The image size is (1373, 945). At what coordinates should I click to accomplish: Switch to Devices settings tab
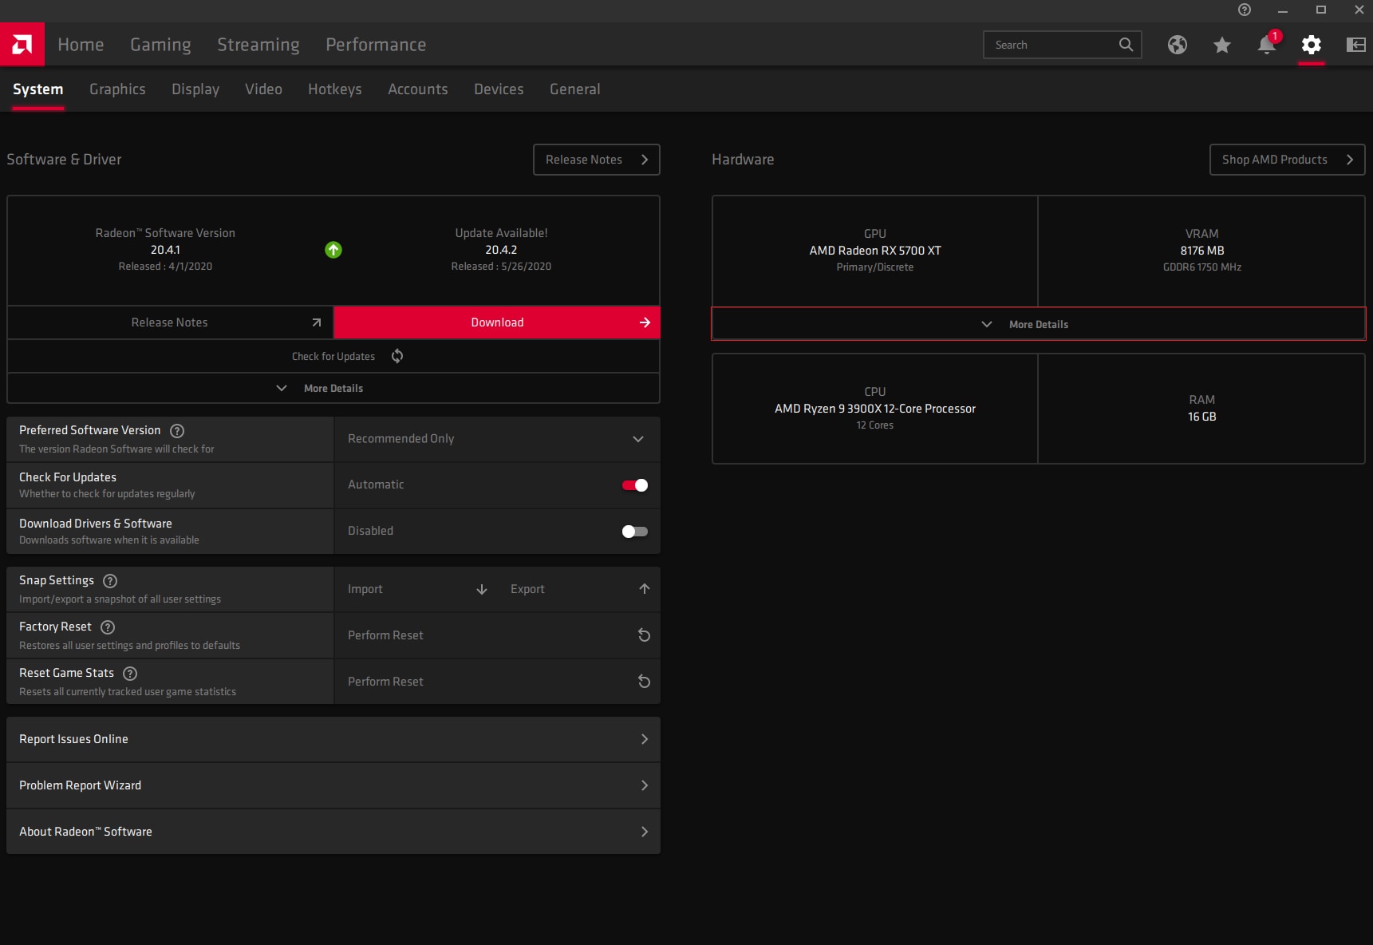pyautogui.click(x=499, y=89)
